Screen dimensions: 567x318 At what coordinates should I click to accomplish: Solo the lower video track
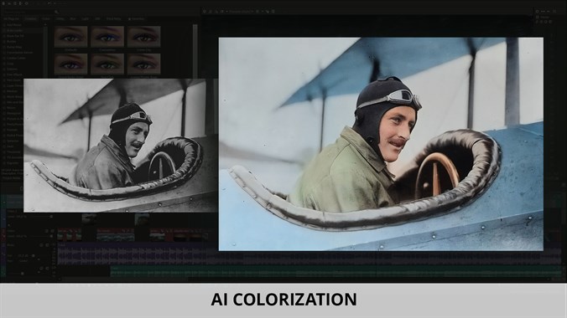(x=53, y=231)
